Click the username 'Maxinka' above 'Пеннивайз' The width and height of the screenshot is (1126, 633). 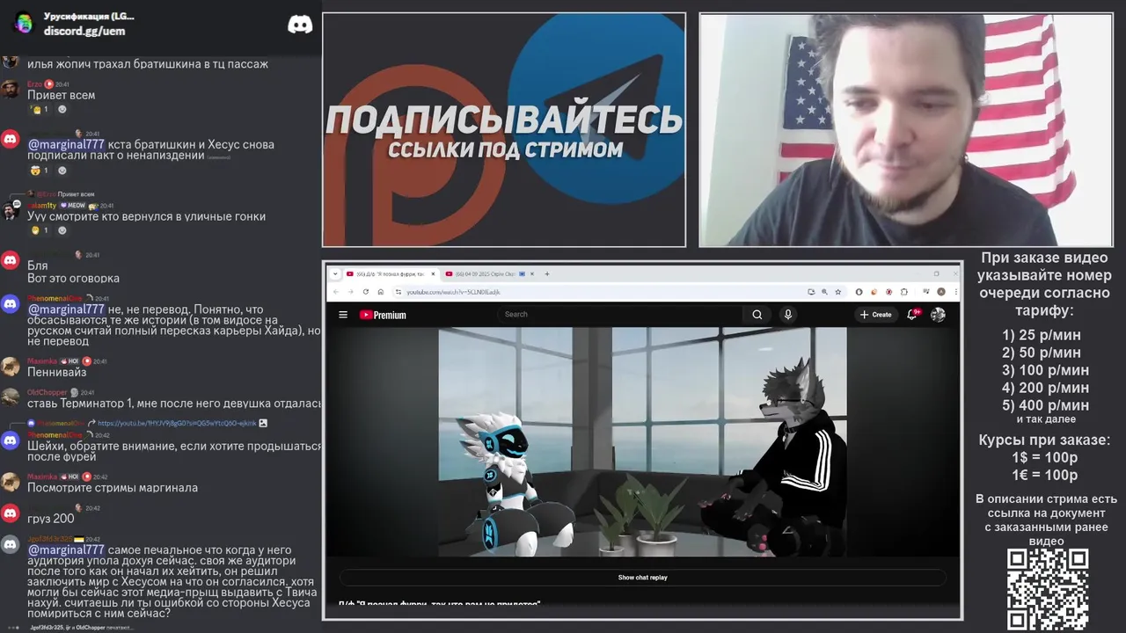[x=41, y=361]
